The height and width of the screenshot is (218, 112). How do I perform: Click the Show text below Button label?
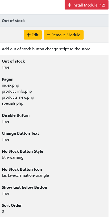(x=24, y=187)
